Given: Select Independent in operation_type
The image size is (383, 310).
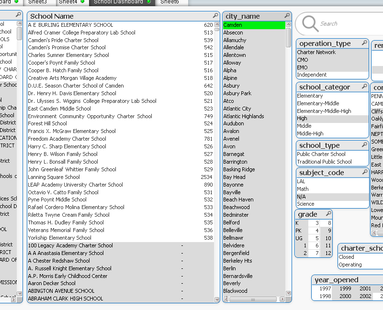Looking at the screenshot, I should (312, 75).
